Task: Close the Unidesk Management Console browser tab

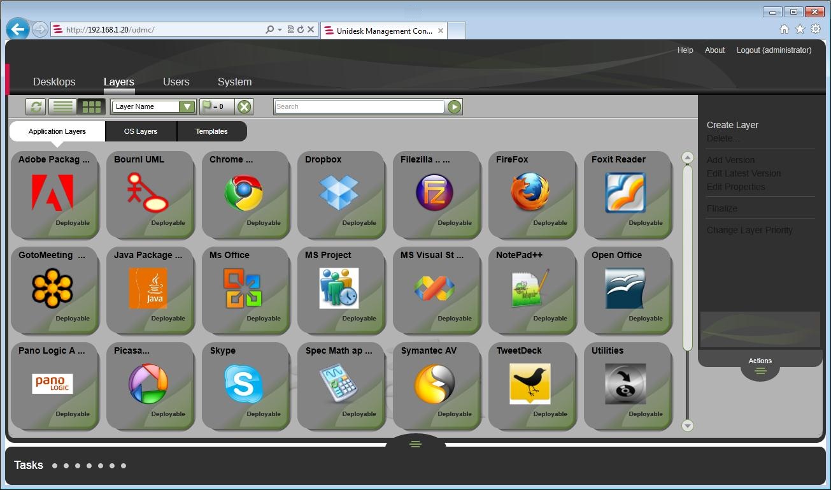Action: pos(441,31)
